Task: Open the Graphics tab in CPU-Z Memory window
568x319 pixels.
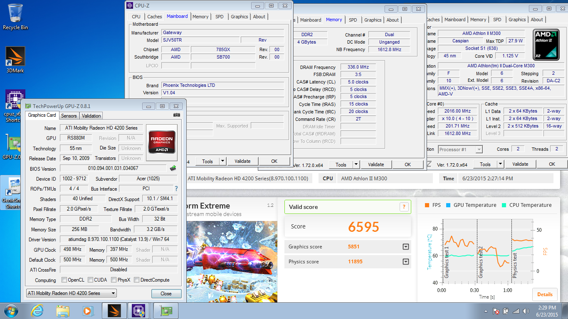Action: 373,20
